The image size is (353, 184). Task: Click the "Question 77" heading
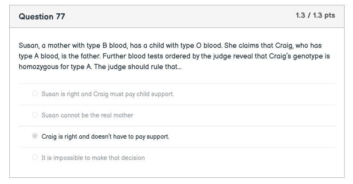pyautogui.click(x=42, y=16)
